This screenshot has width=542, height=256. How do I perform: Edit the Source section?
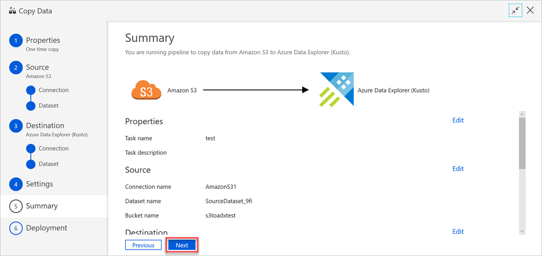pyautogui.click(x=458, y=169)
